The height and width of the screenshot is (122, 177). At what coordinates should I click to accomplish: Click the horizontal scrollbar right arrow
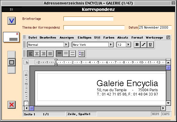pyautogui.click(x=163, y=108)
